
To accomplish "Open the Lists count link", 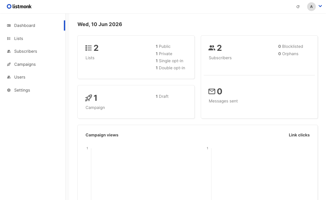I will 96,48.
